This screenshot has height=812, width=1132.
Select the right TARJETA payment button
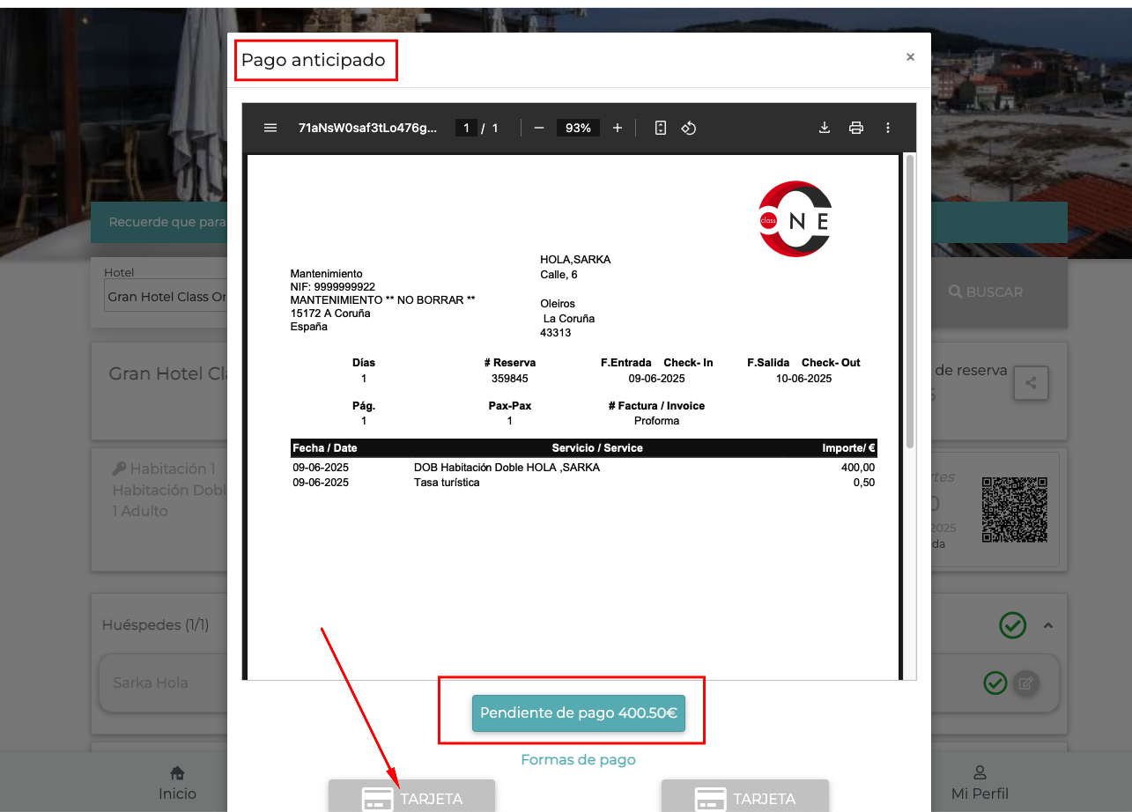coord(744,797)
